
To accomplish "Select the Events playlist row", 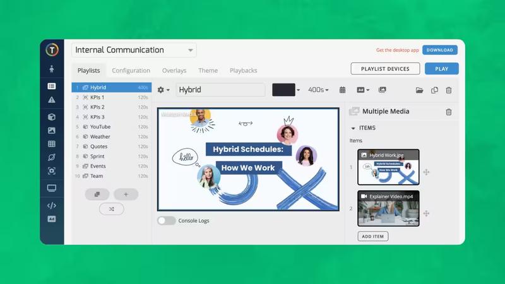I will (x=112, y=166).
